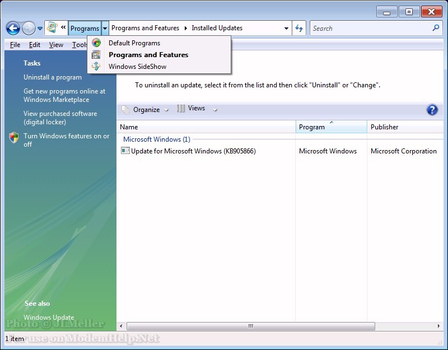Viewport: 448px width, 350px height.
Task: Click the Help question mark icon
Action: click(432, 110)
